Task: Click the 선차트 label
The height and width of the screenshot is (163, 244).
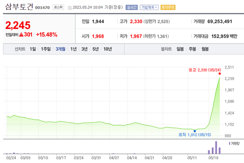Action: pyautogui.click(x=20, y=49)
